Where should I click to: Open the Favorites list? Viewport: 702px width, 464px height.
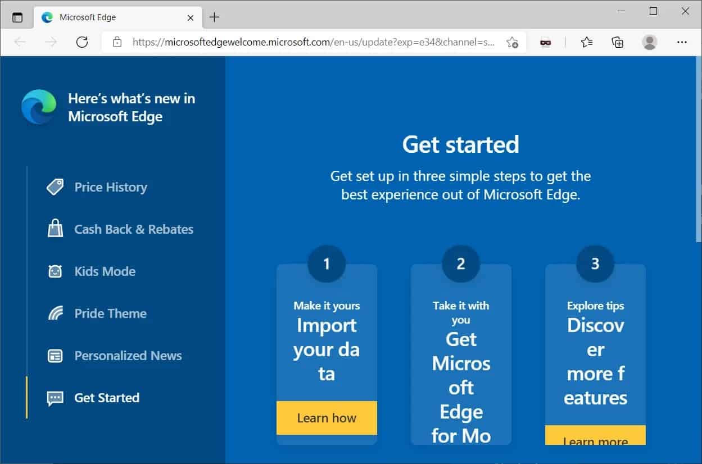(x=587, y=42)
